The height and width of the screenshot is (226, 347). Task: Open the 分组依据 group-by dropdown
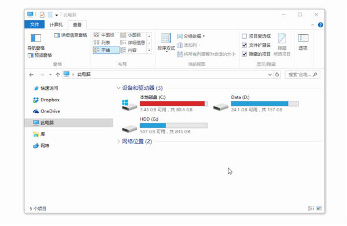click(x=191, y=36)
